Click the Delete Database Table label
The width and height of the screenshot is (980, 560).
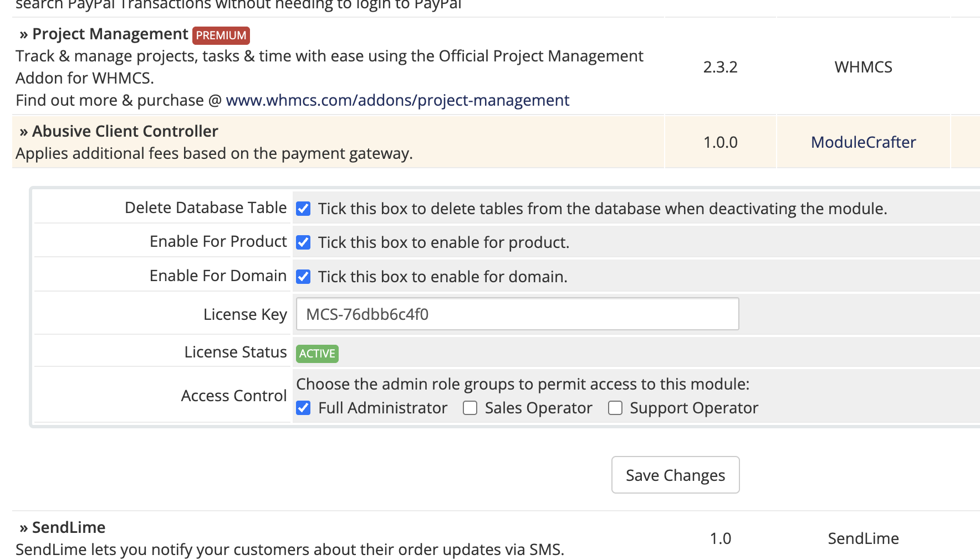click(206, 208)
